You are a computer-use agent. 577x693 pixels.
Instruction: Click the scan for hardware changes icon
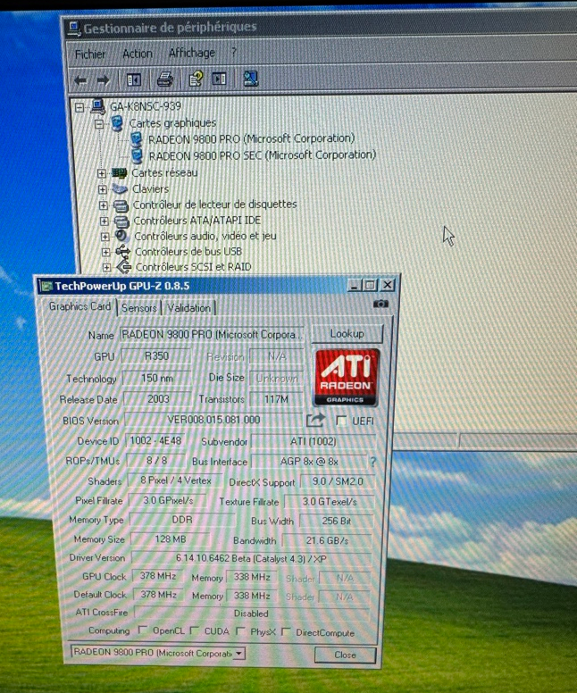tap(251, 79)
